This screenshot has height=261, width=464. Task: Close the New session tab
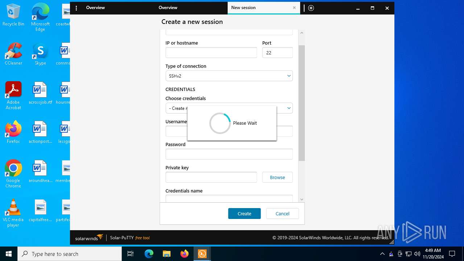[x=294, y=8]
